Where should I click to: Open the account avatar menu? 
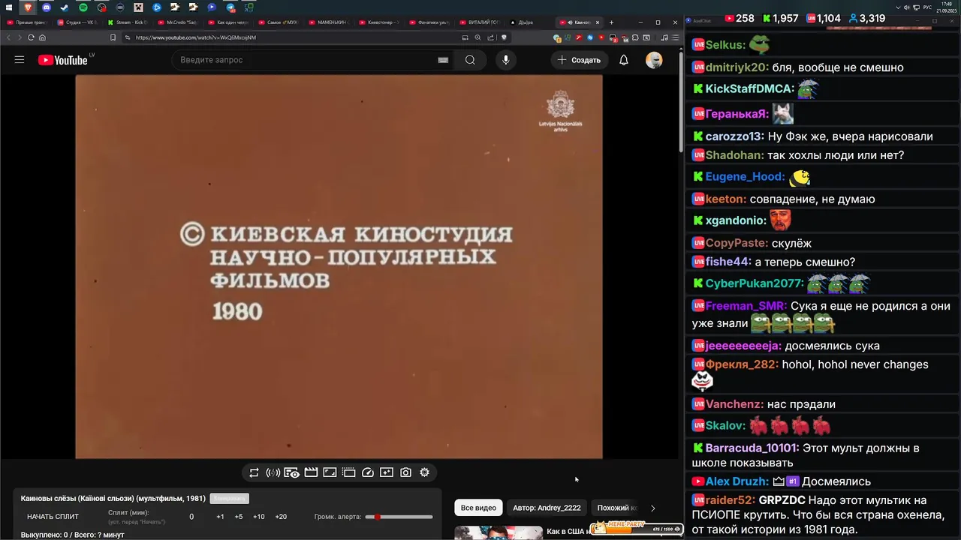pyautogui.click(x=654, y=60)
